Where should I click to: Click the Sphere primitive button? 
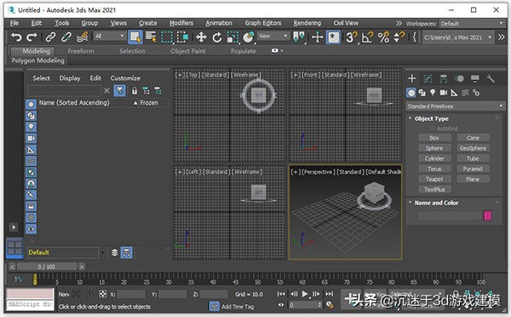tap(434, 148)
